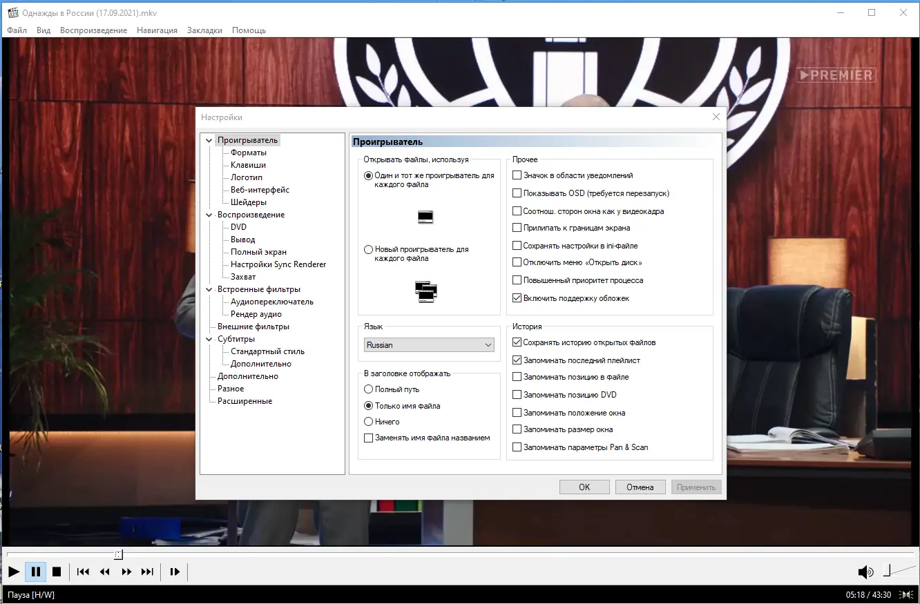This screenshot has width=920, height=604.
Task: Choose Полный путь title option
Action: point(369,389)
